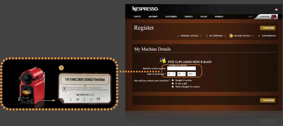Open the purchase month dropdown showing 09
This screenshot has height=126, width=283.
coord(181,74)
